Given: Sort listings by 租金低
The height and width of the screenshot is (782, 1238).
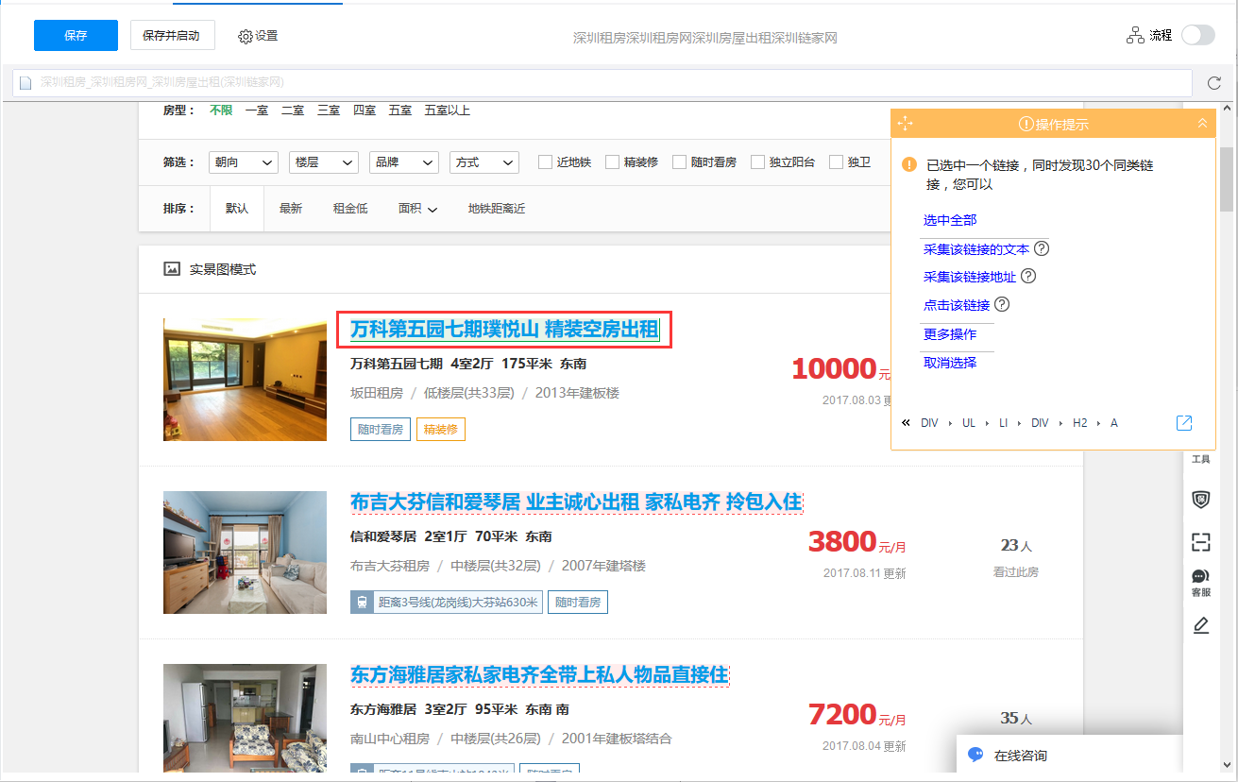Looking at the screenshot, I should tap(350, 209).
